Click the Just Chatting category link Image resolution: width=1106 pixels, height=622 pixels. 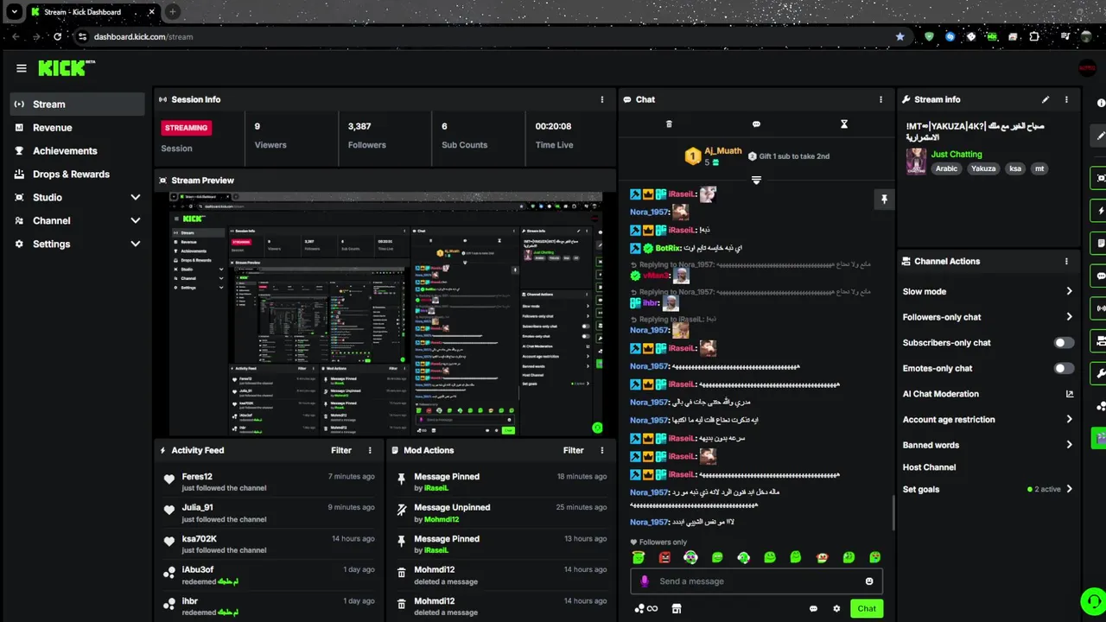[957, 154]
